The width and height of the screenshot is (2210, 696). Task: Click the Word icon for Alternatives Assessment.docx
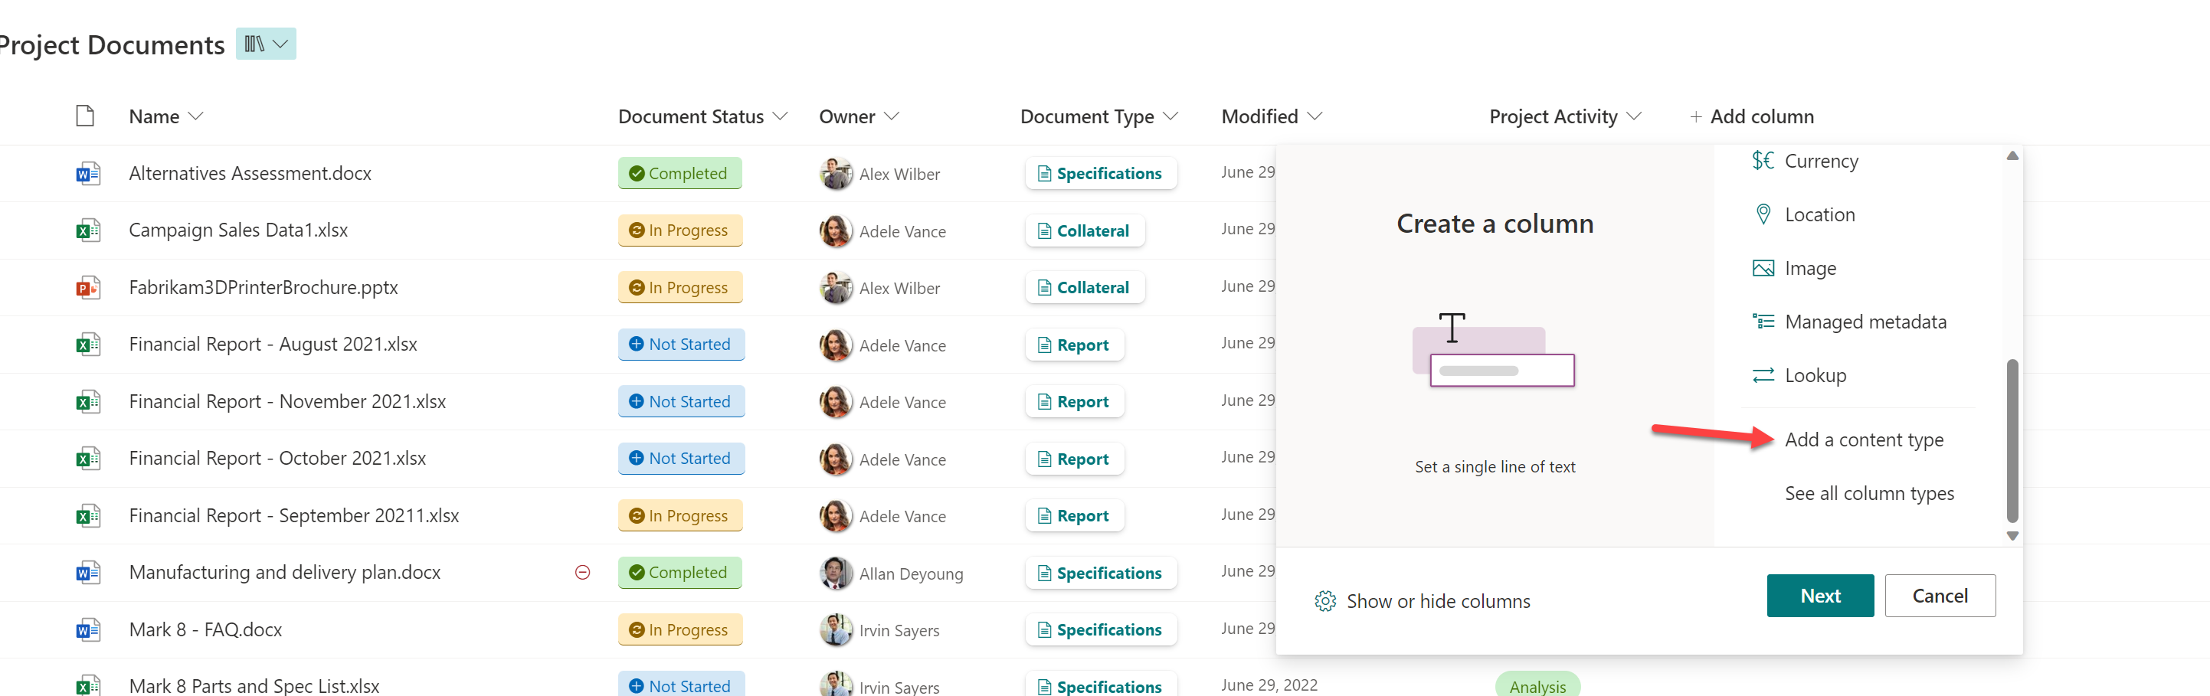[87, 174]
